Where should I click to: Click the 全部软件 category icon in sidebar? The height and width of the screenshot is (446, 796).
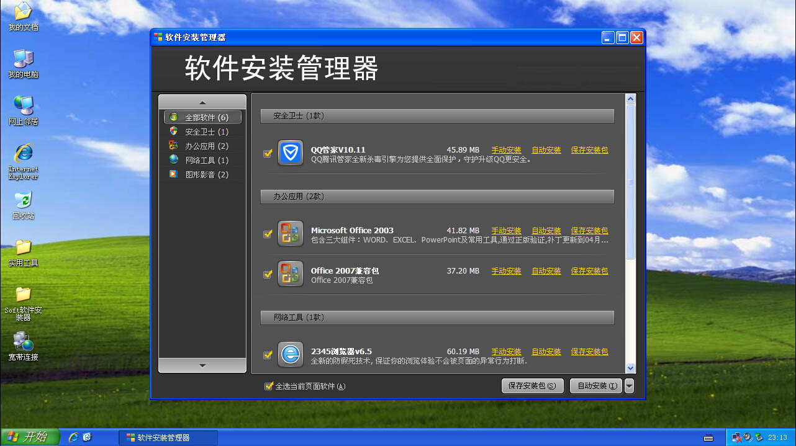(173, 117)
